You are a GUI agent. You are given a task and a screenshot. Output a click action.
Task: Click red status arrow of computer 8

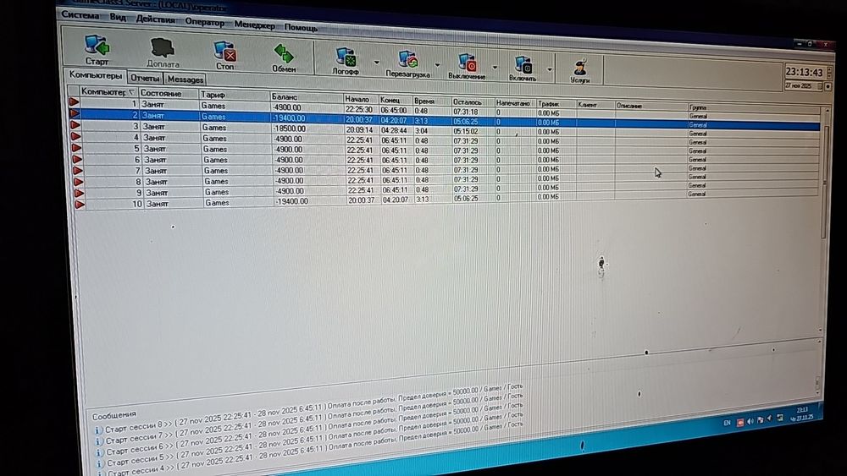coord(79,182)
